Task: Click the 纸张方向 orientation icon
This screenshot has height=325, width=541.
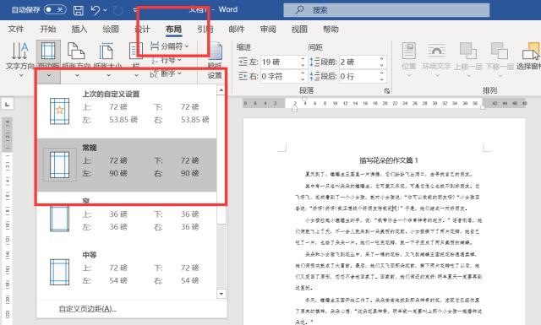Action: point(76,51)
